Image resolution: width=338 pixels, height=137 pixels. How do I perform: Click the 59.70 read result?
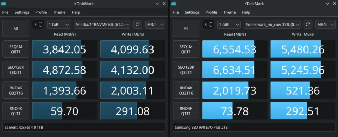[64, 111]
